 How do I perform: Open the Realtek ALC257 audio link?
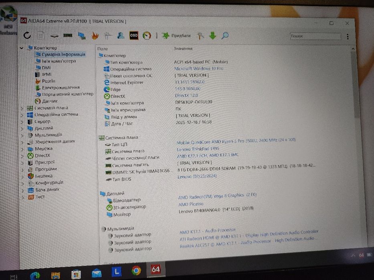(249, 242)
